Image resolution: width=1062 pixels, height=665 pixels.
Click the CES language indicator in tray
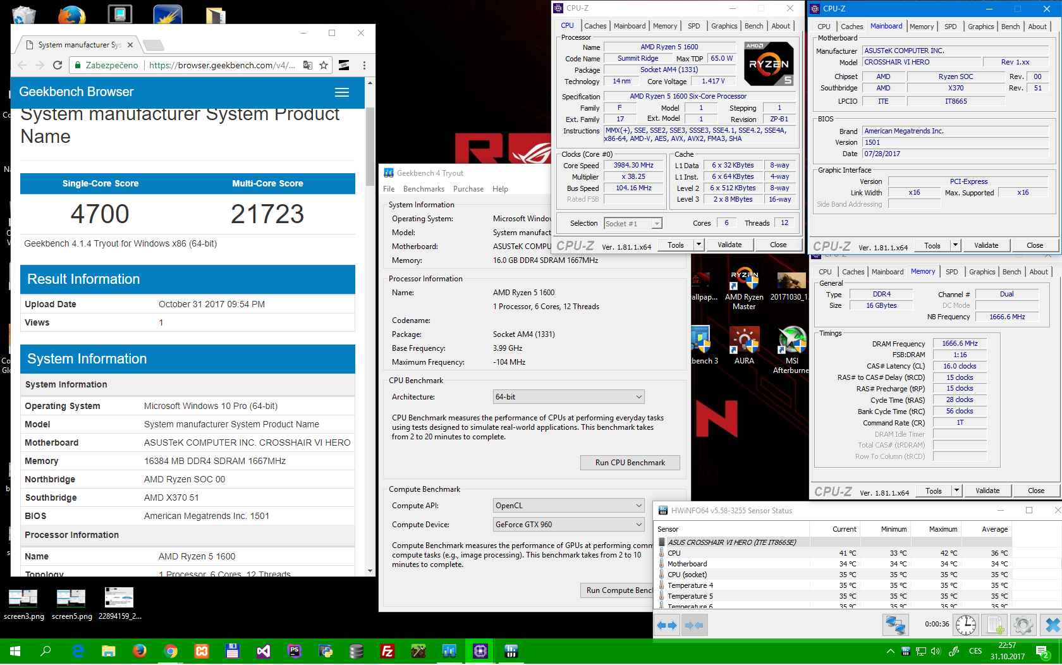click(975, 651)
